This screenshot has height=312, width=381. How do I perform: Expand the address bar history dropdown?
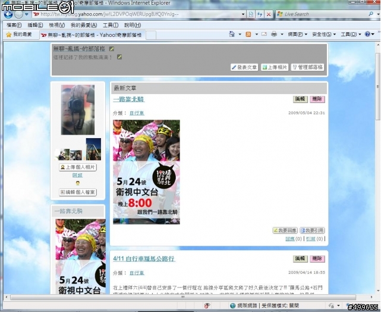click(243, 14)
